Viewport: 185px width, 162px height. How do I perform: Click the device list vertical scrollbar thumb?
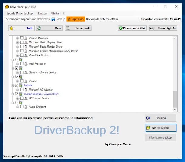pos(175,99)
